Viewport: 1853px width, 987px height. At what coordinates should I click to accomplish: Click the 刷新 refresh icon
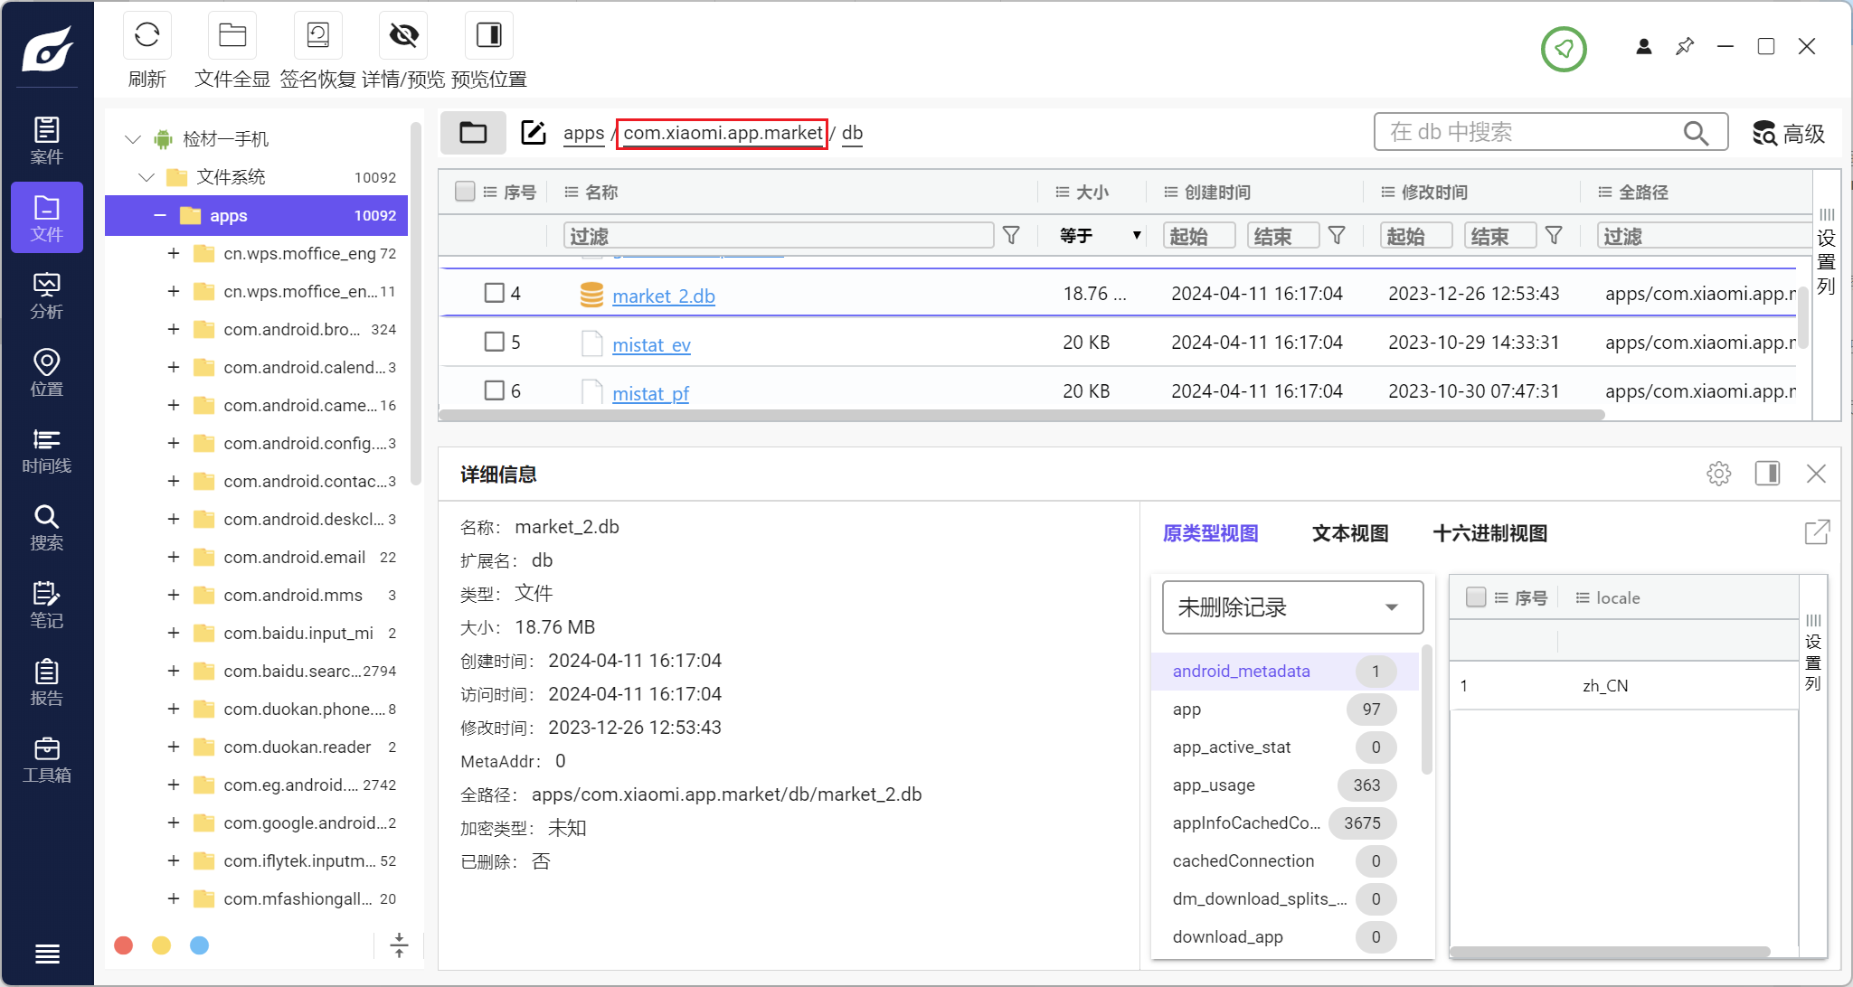pos(147,35)
